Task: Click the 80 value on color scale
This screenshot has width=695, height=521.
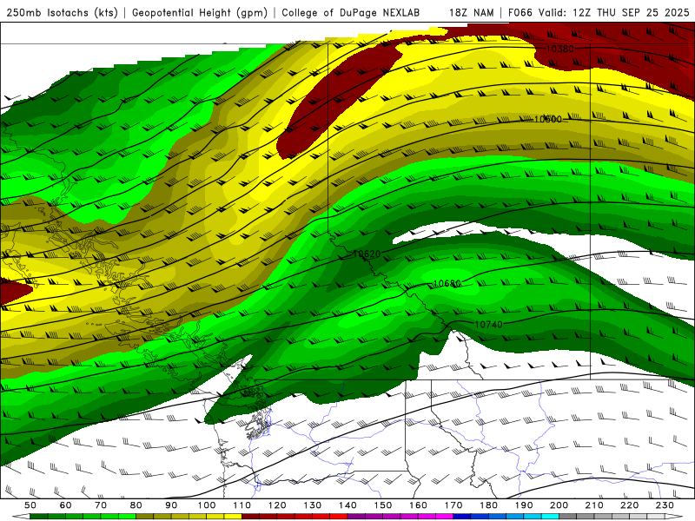Action: [x=136, y=505]
